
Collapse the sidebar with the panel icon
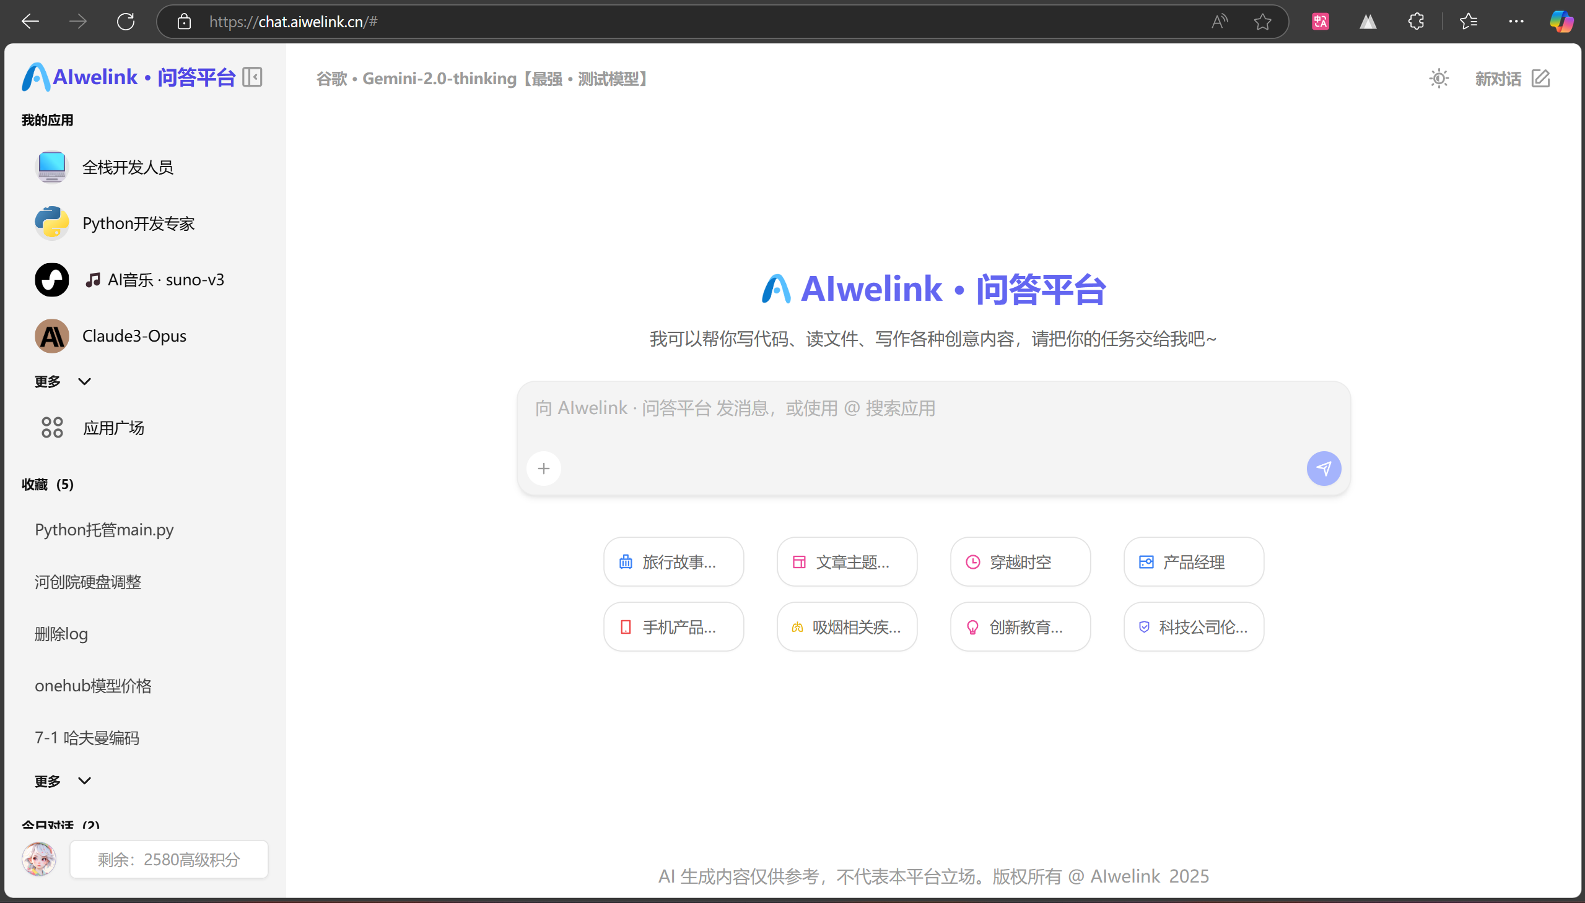(x=252, y=77)
